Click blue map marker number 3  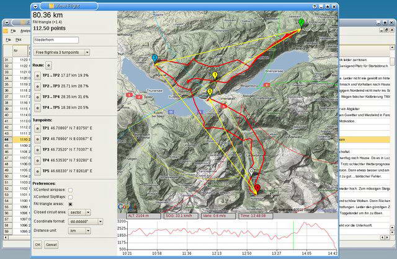[154, 58]
